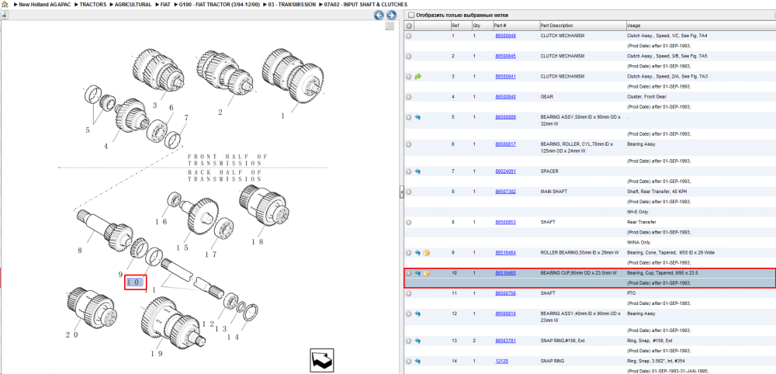Open part number link 86024091

(x=505, y=171)
